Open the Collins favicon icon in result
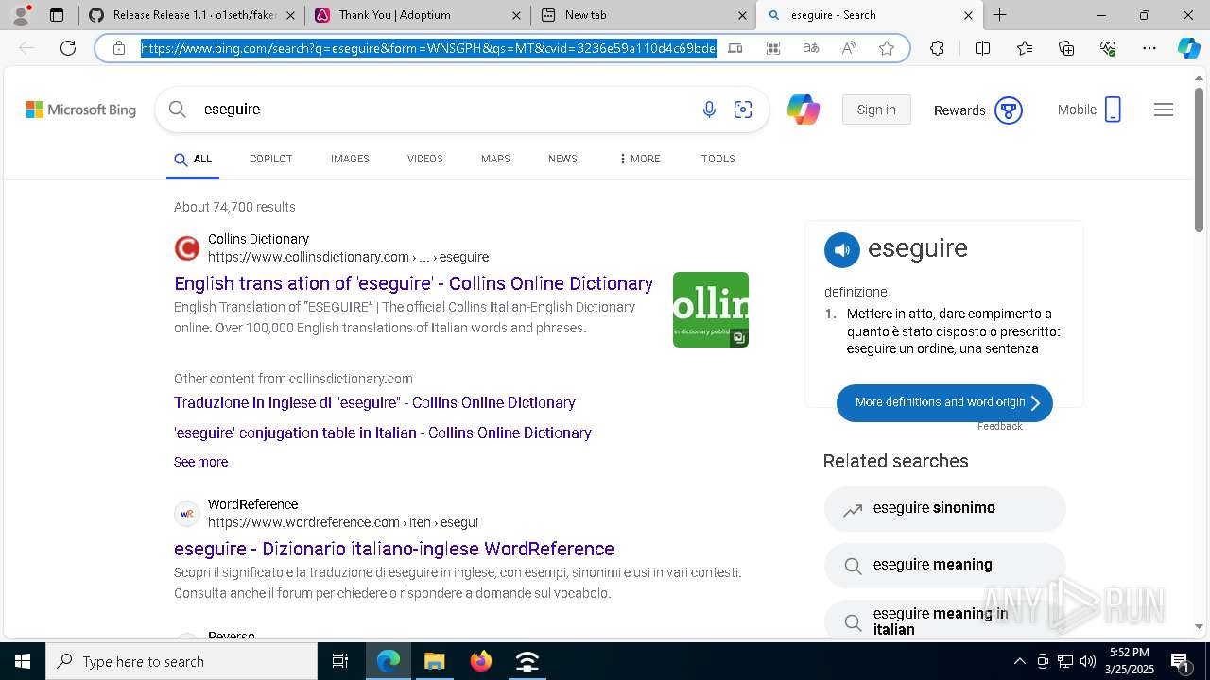The image size is (1210, 680). (187, 248)
